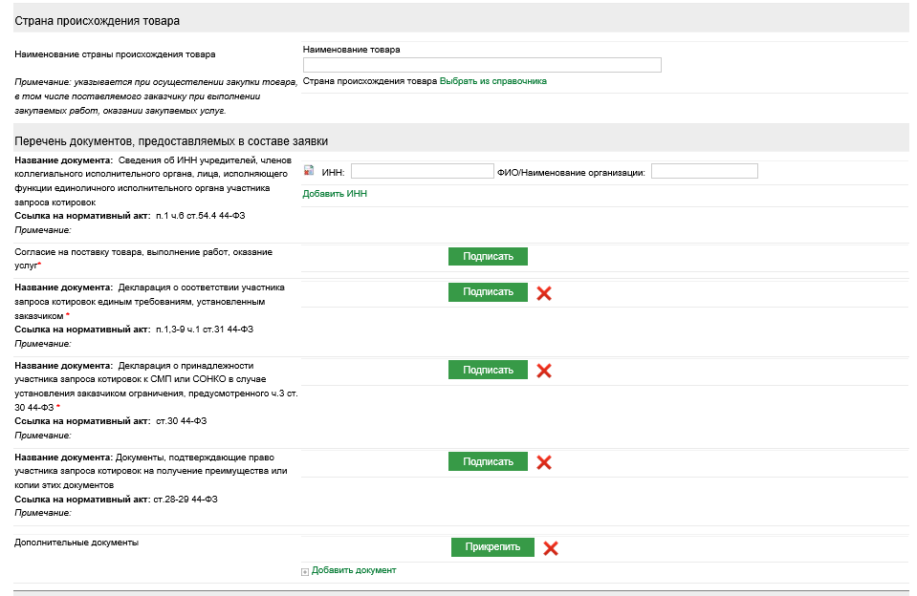Click the Страна происхождения товара section header

point(98,20)
